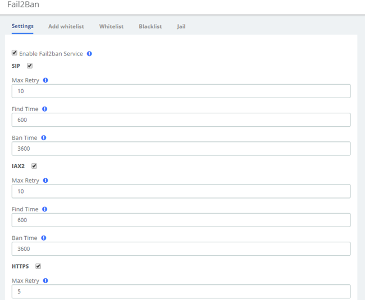Viewport: 365px width, 300px height.
Task: Focus the SIP Ban Time field
Action: coord(181,149)
